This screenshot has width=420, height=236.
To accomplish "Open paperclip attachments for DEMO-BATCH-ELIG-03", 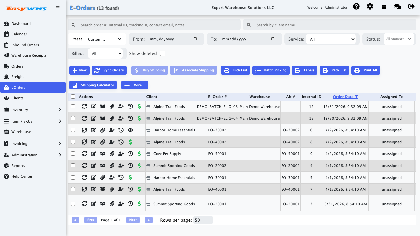I will (112, 106).
